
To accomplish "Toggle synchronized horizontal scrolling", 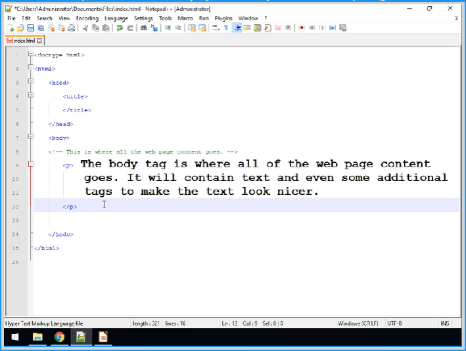I will [202, 28].
